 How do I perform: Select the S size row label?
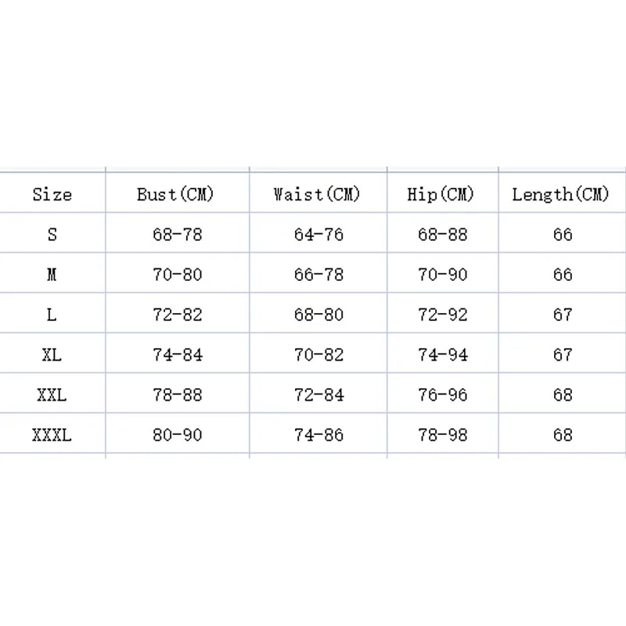point(52,235)
